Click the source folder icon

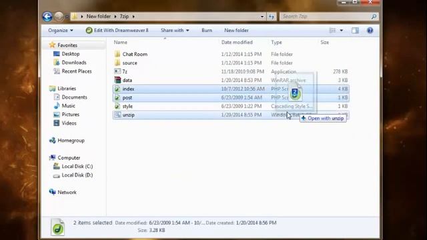(x=117, y=63)
